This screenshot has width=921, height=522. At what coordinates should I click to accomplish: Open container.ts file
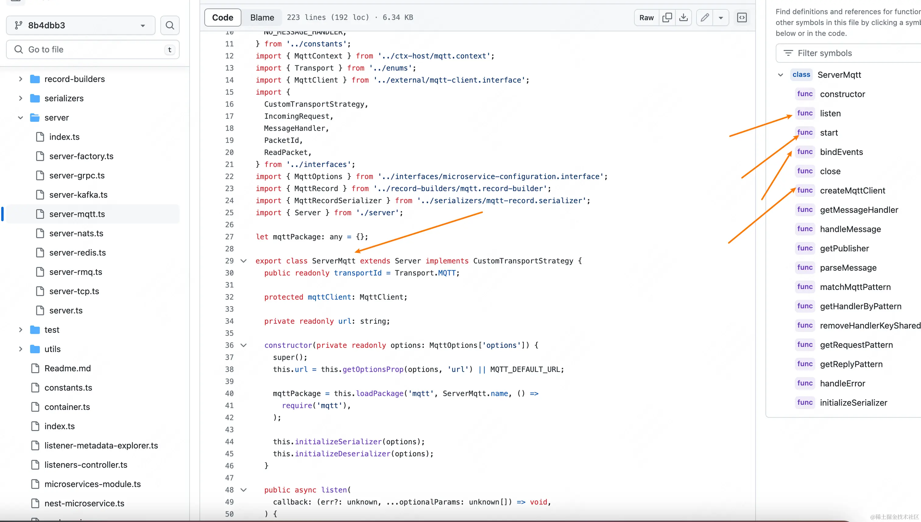tap(67, 407)
